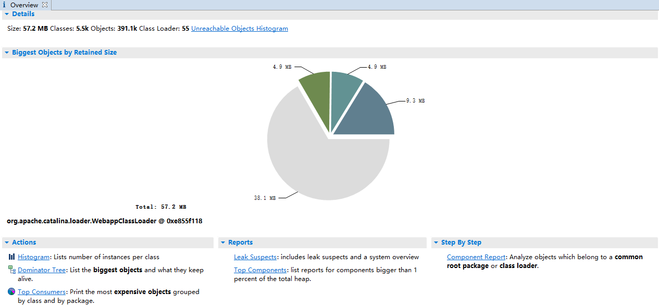Open the Top Components report link
Image resolution: width=659 pixels, height=306 pixels.
260,270
